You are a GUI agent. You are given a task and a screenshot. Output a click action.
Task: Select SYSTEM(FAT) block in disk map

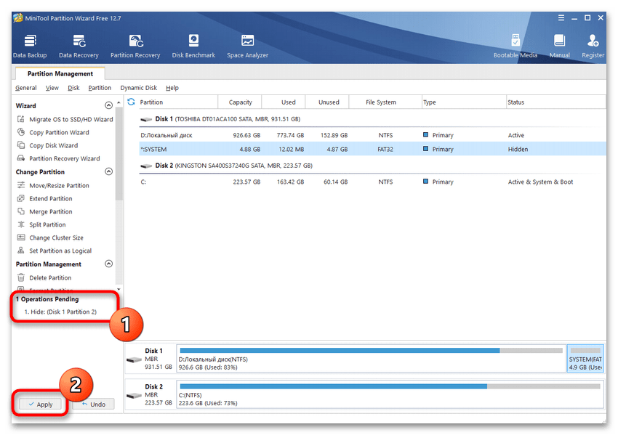point(585,358)
